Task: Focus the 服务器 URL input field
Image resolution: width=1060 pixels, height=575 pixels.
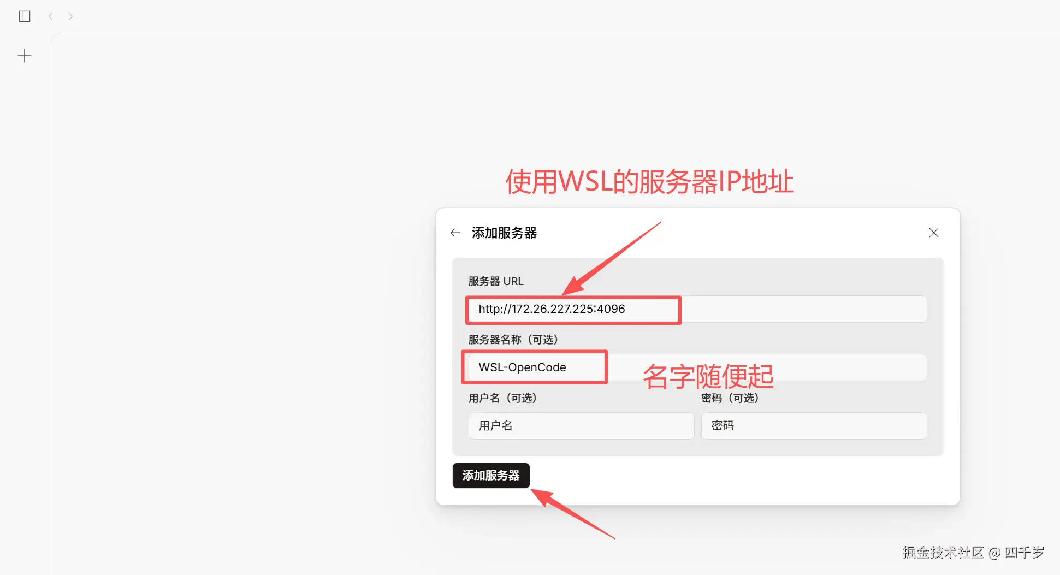Action: 697,309
